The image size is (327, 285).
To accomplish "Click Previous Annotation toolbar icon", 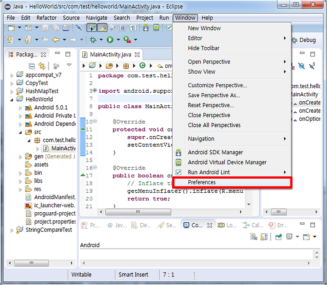I will click(28, 40).
